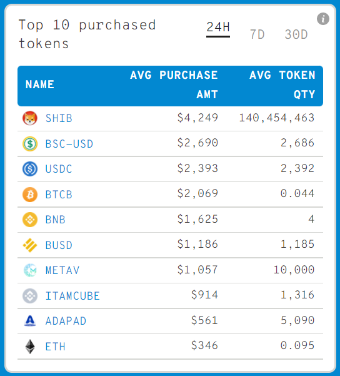
Task: Click the $1,057 purchase amount
Action: click(x=197, y=270)
